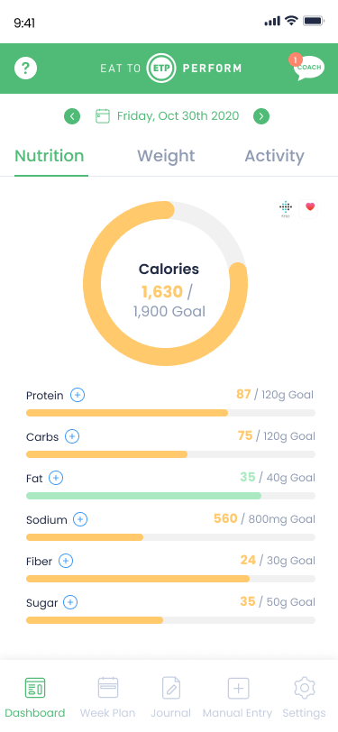Go to the previous day arrow
Screen dimensions: 338x732
click(x=72, y=116)
